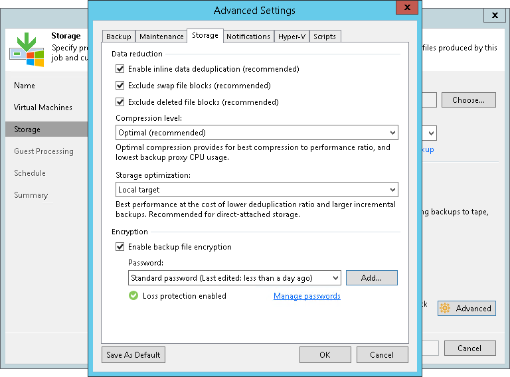Click the Advanced gear icon
The height and width of the screenshot is (377, 510).
point(445,308)
